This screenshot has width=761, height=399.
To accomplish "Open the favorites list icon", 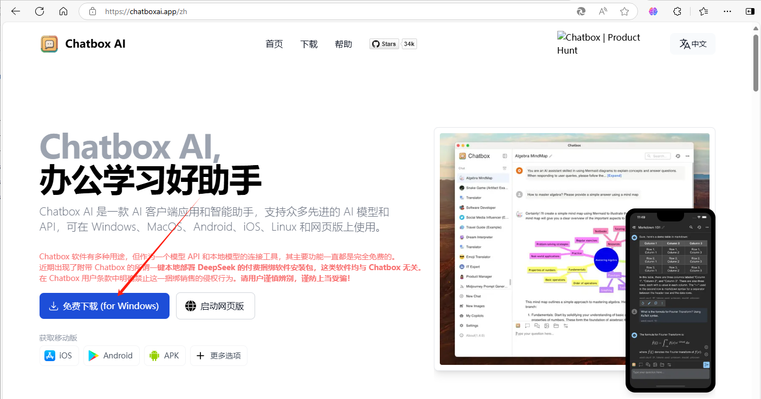I will click(x=704, y=11).
